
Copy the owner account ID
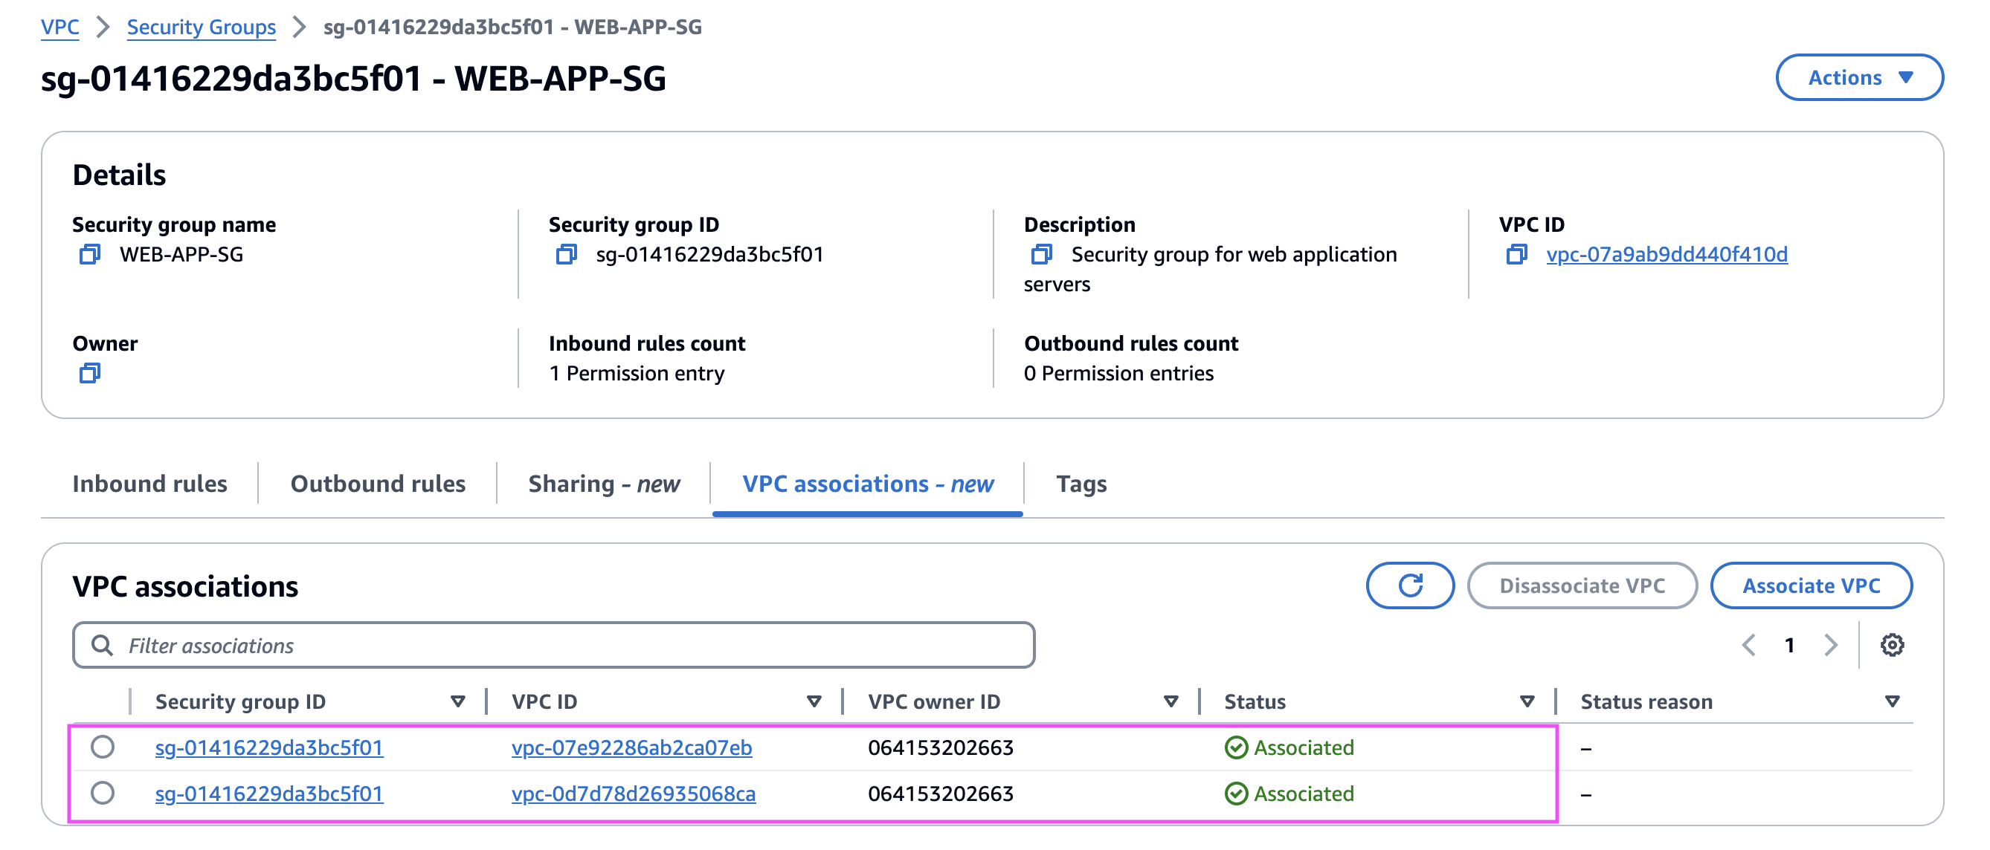point(90,374)
